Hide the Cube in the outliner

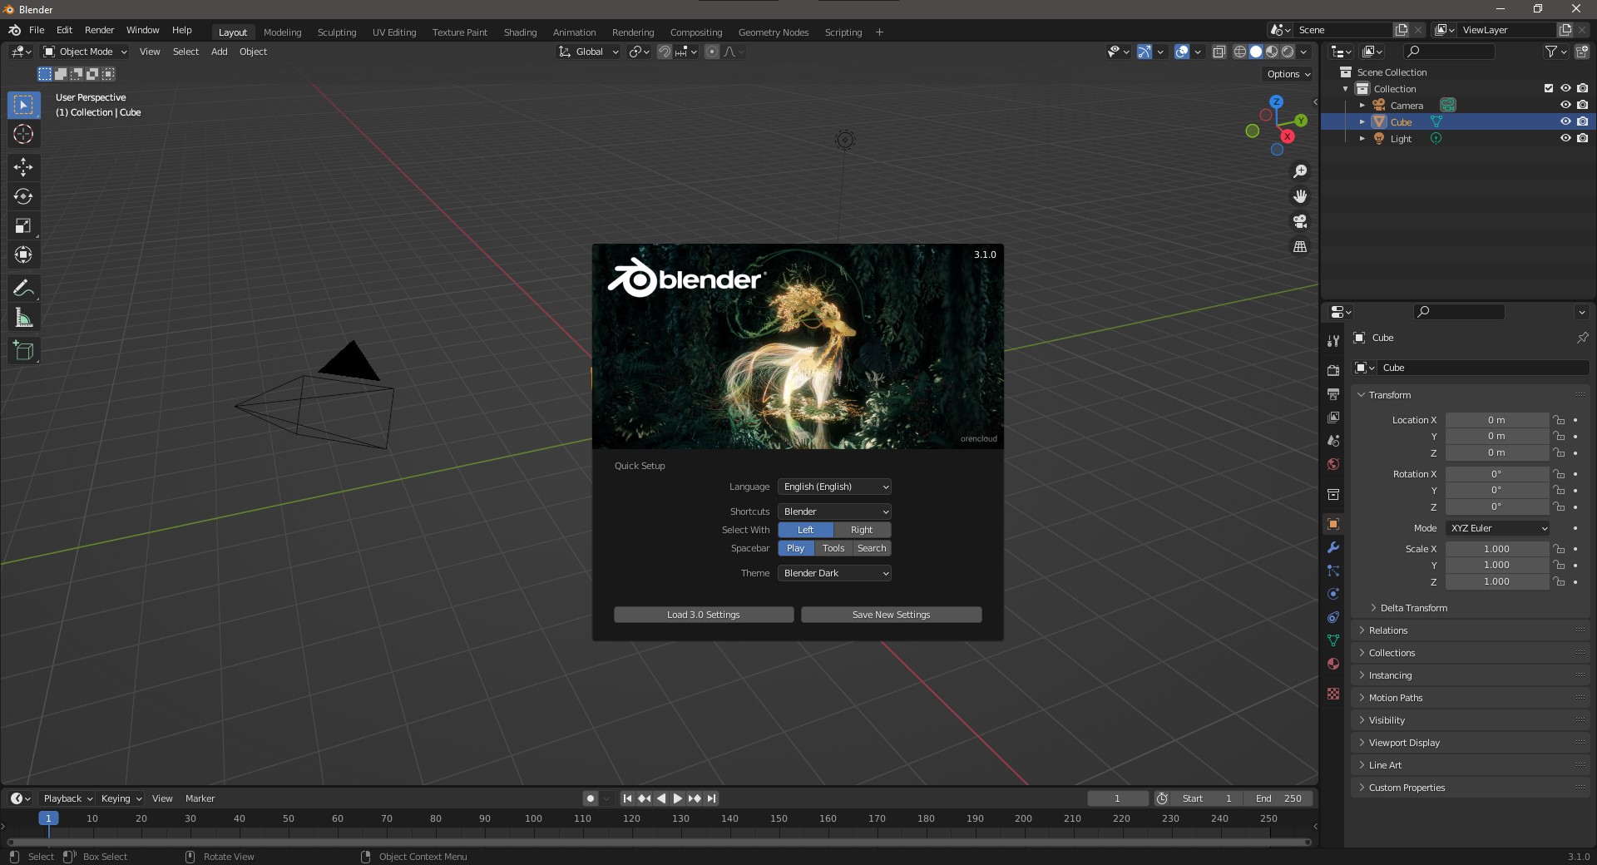click(1565, 121)
